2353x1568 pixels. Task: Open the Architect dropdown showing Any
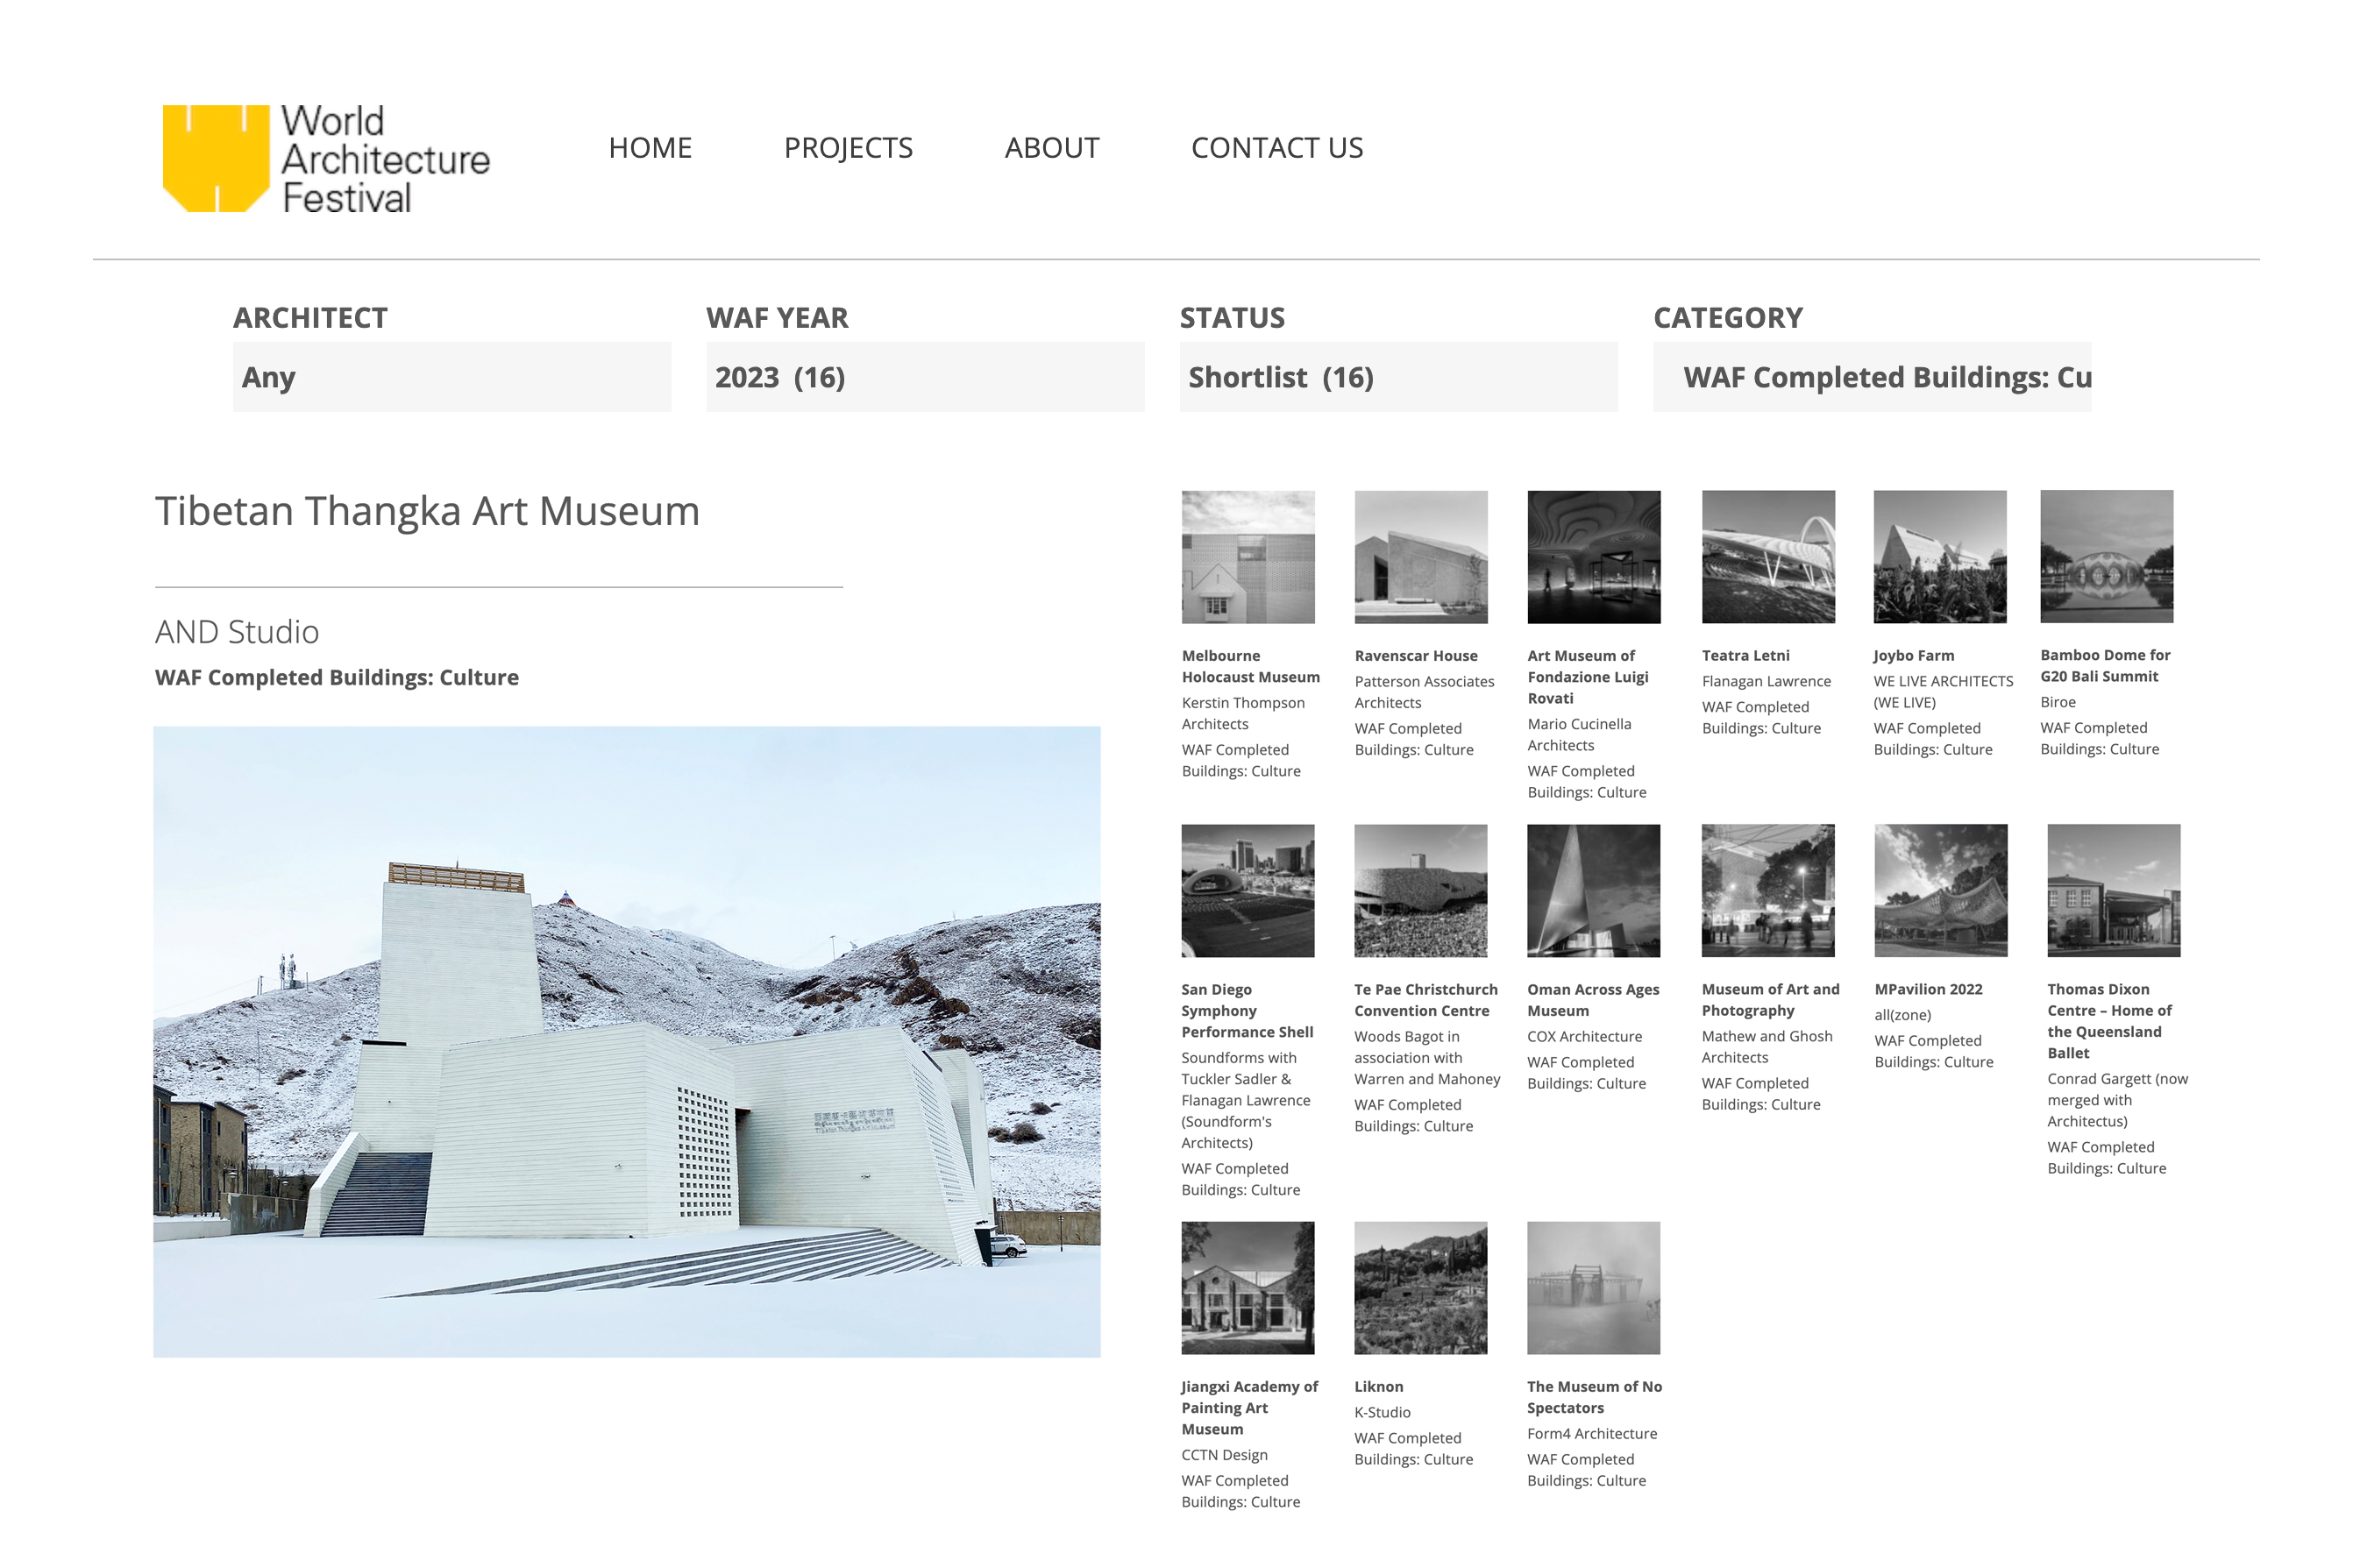(x=452, y=377)
